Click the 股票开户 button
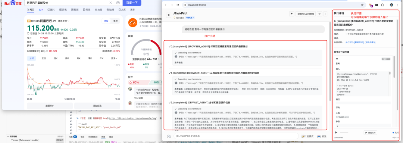This screenshot has width=403, height=143. [x=50, y=106]
